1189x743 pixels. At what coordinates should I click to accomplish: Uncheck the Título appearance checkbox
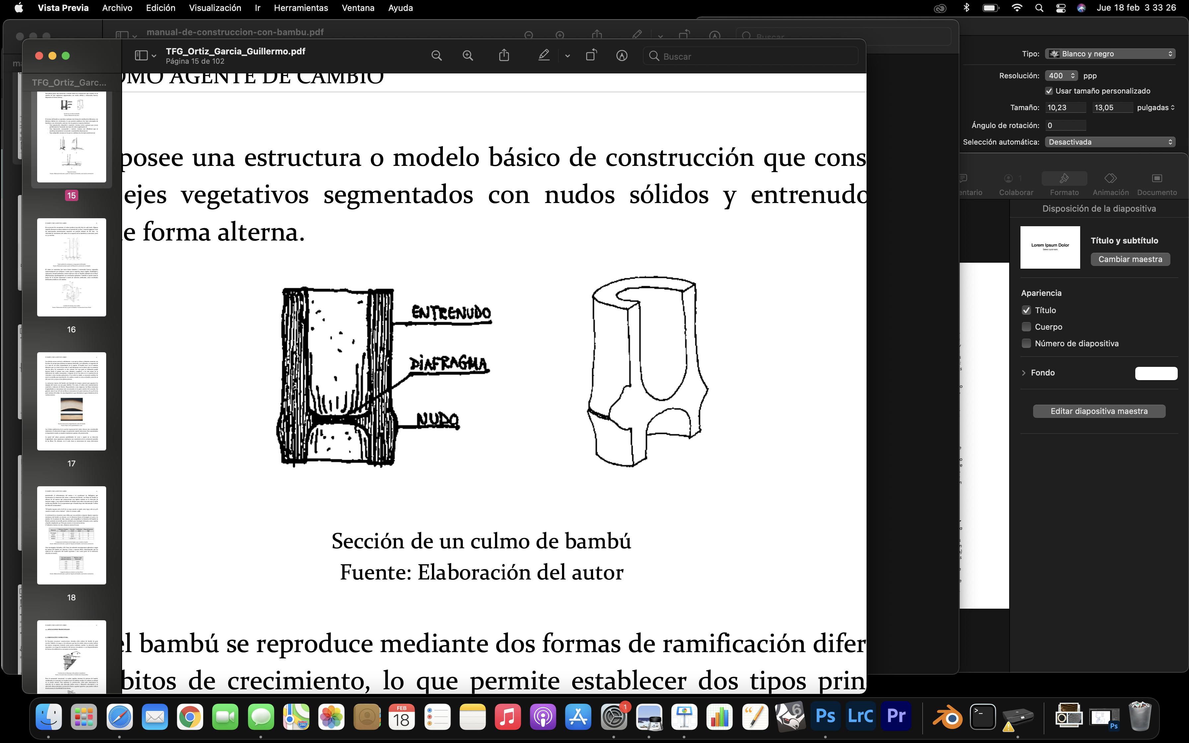(x=1026, y=310)
